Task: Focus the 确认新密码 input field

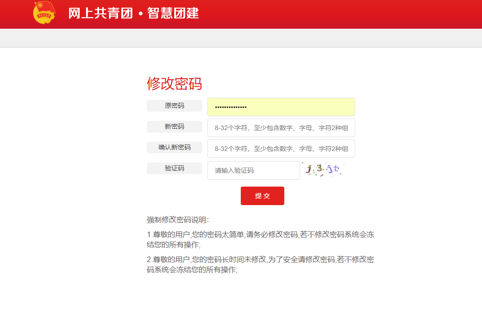Action: point(281,149)
